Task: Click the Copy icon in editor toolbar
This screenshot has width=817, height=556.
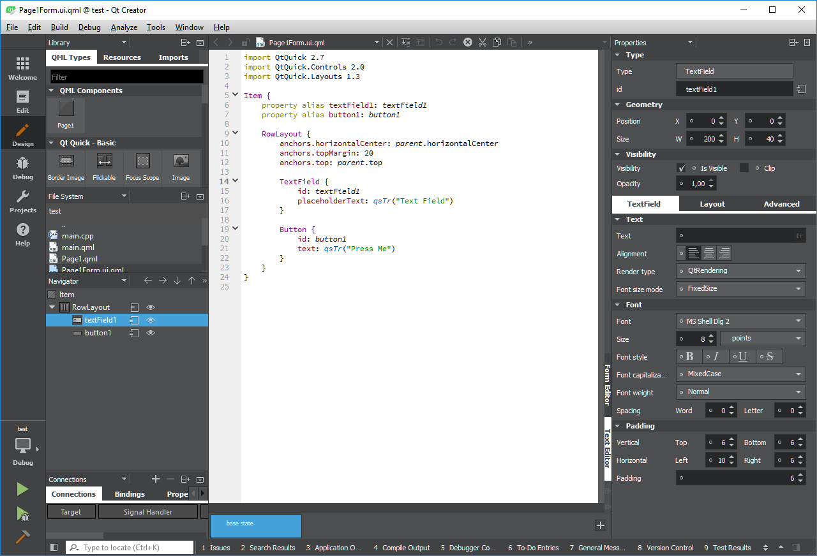Action: [x=497, y=42]
